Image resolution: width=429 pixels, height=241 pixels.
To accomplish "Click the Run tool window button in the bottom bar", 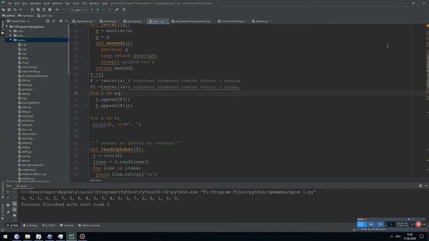I will 13,226.
